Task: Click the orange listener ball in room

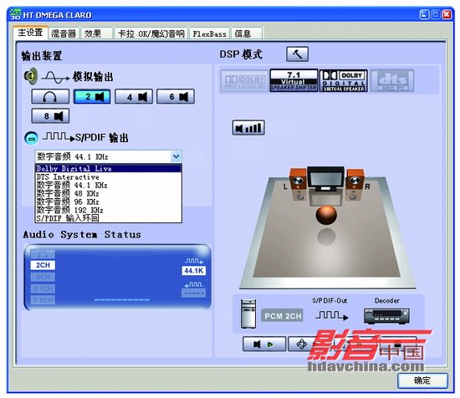Action: pos(326,215)
